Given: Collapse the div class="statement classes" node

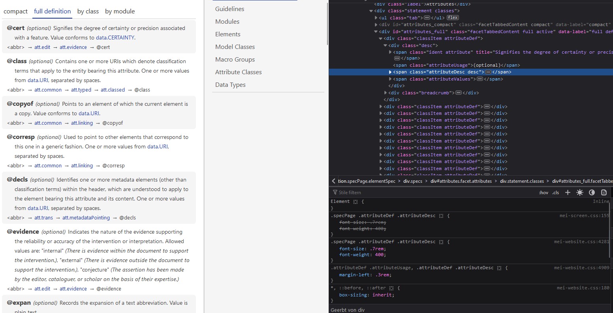Looking at the screenshot, I should [371, 11].
